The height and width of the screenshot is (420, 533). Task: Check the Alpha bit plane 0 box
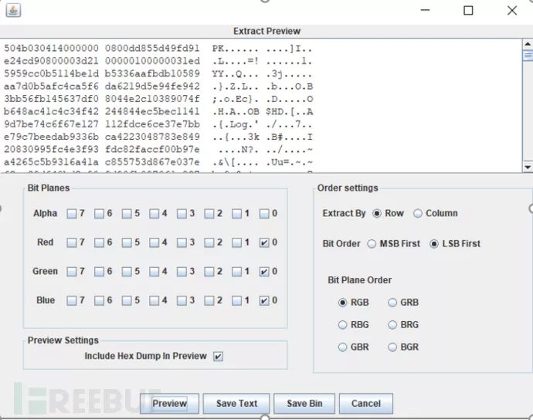point(264,213)
